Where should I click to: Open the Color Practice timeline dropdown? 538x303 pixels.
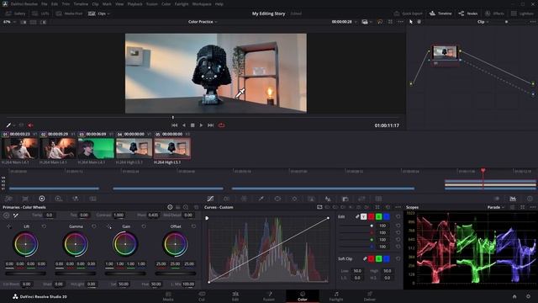[x=203, y=22]
